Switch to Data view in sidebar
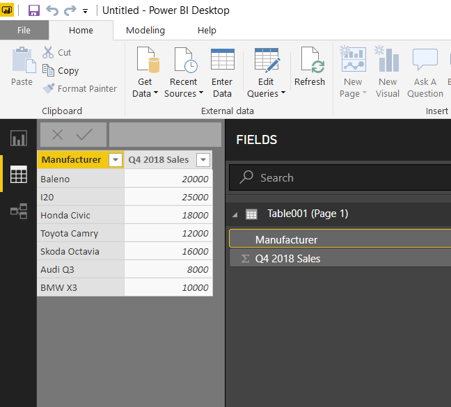451x407 pixels. pos(19,174)
